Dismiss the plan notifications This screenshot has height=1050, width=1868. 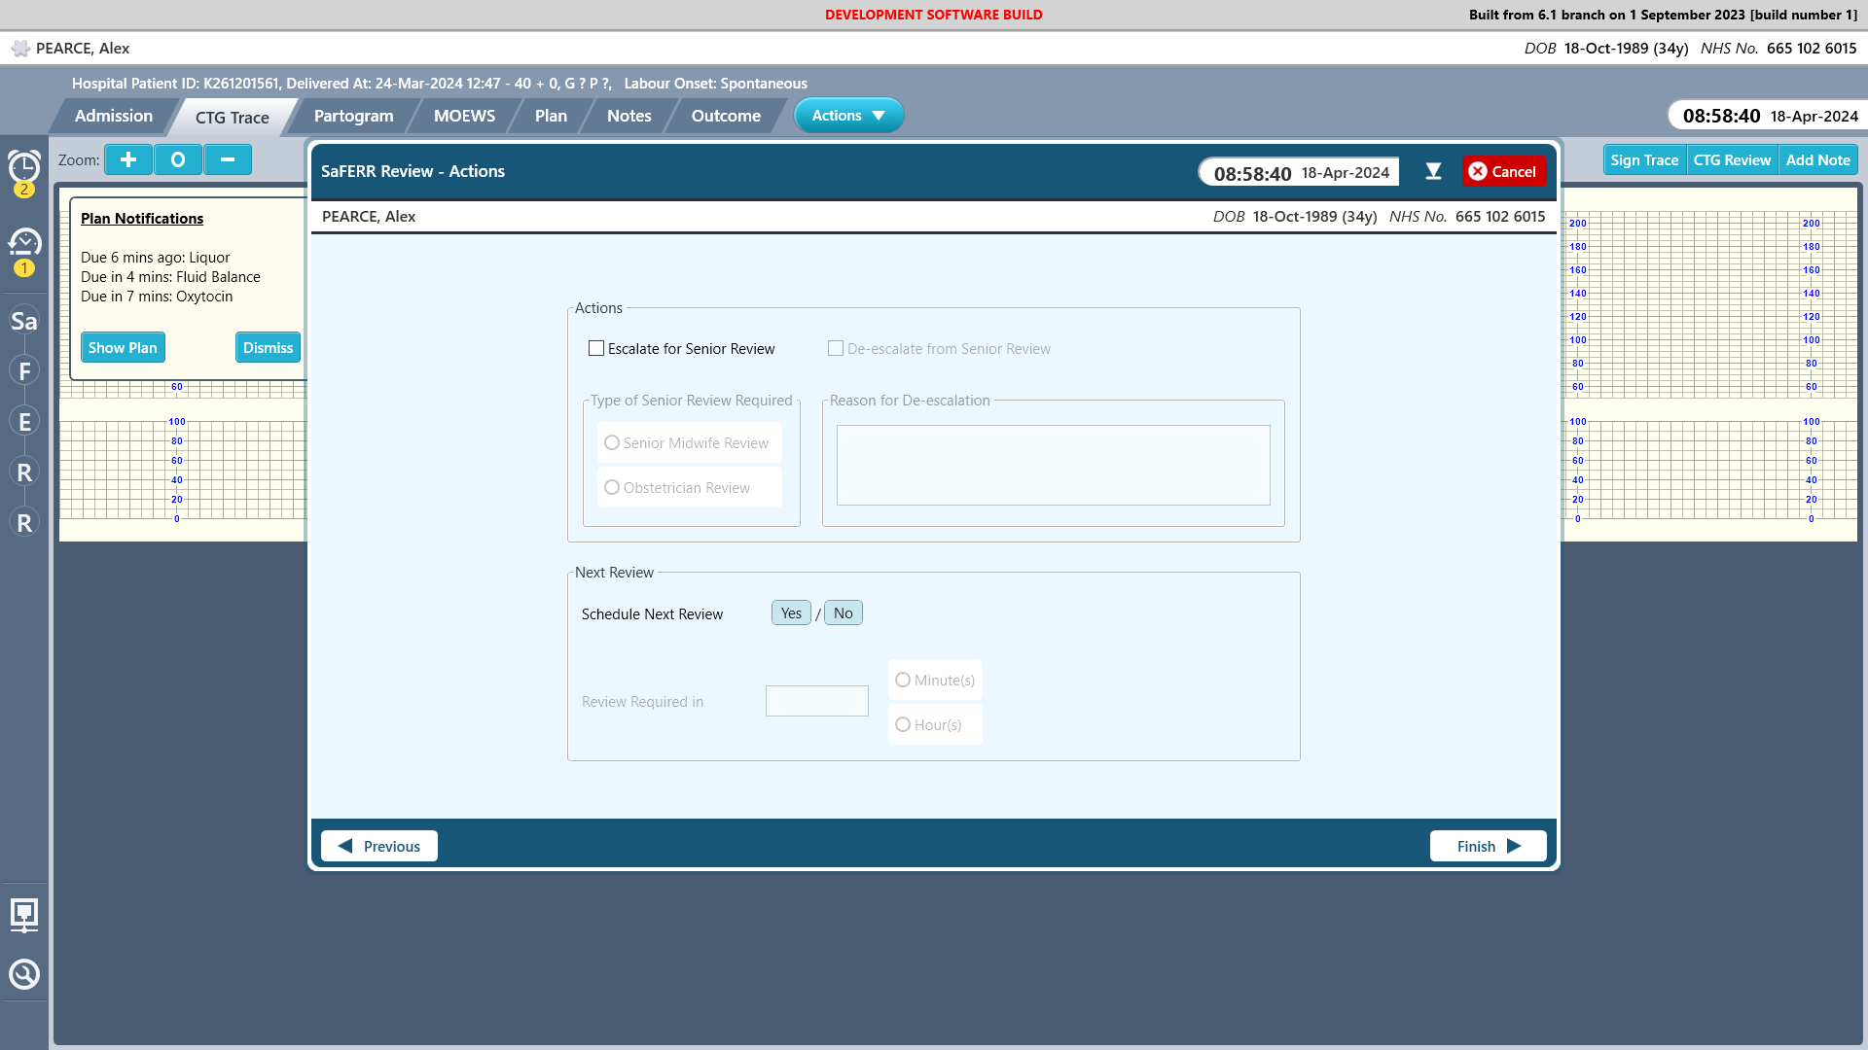coord(268,347)
